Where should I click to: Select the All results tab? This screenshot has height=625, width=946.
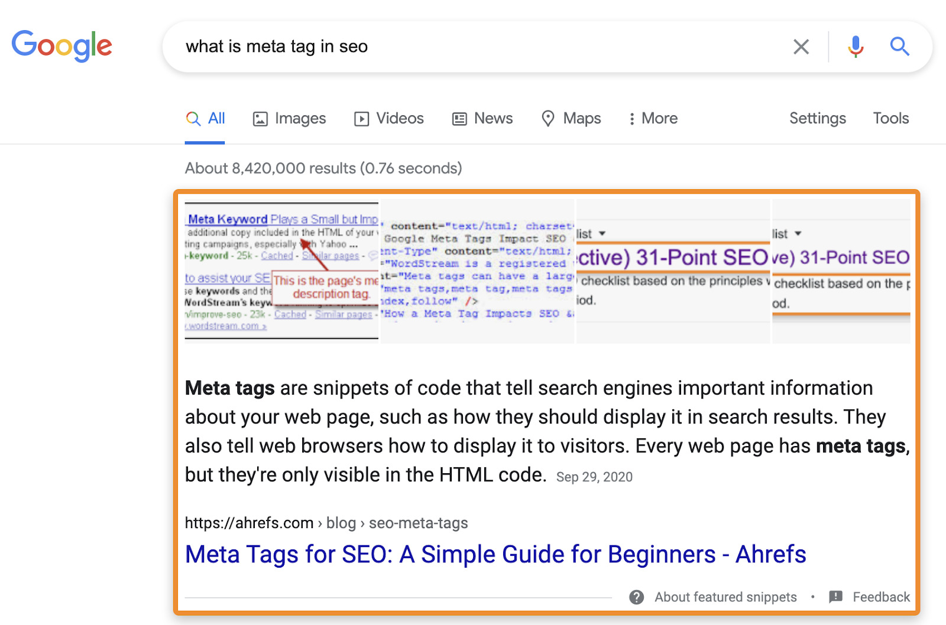[205, 119]
